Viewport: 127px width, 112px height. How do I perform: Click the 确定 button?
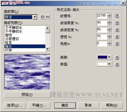coord(65,105)
